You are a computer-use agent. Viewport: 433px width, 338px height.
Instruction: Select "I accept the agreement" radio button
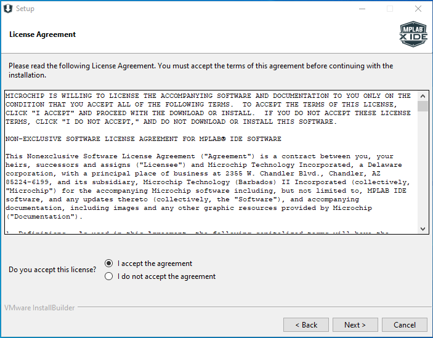[109, 264]
